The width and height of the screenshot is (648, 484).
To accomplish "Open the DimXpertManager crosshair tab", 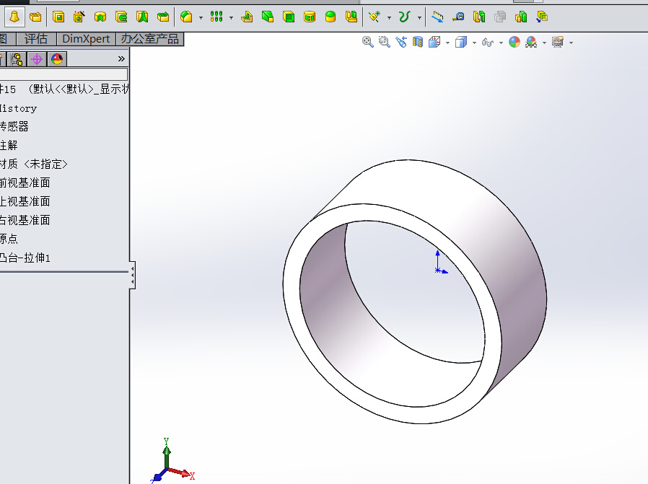I will tap(37, 59).
